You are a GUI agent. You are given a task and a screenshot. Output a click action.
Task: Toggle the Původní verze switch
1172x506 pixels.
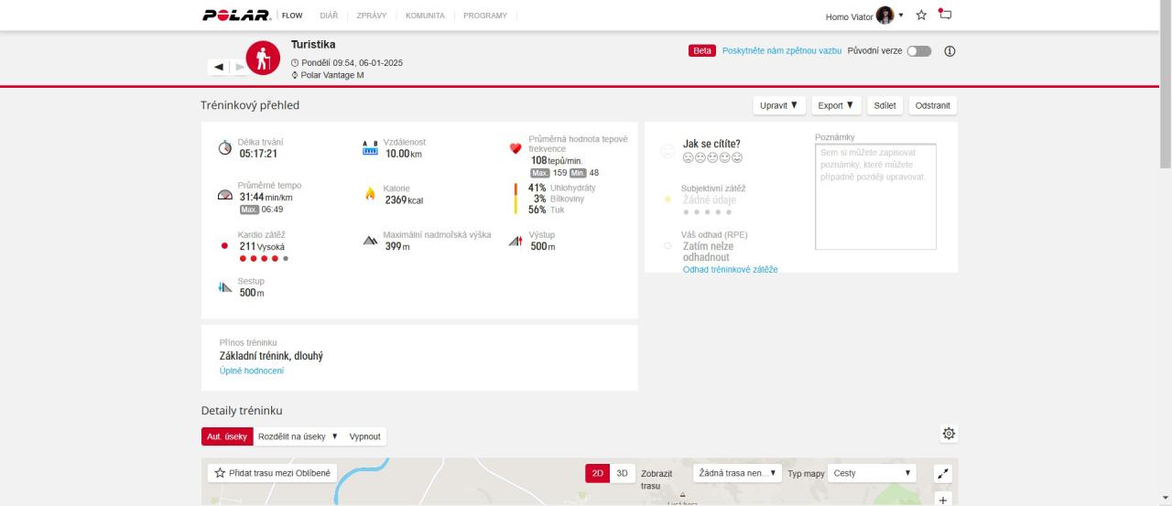click(918, 51)
